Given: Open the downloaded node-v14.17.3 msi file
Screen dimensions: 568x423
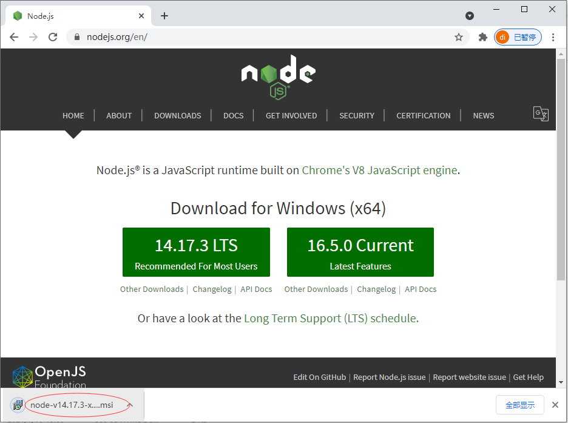Looking at the screenshot, I should (72, 405).
